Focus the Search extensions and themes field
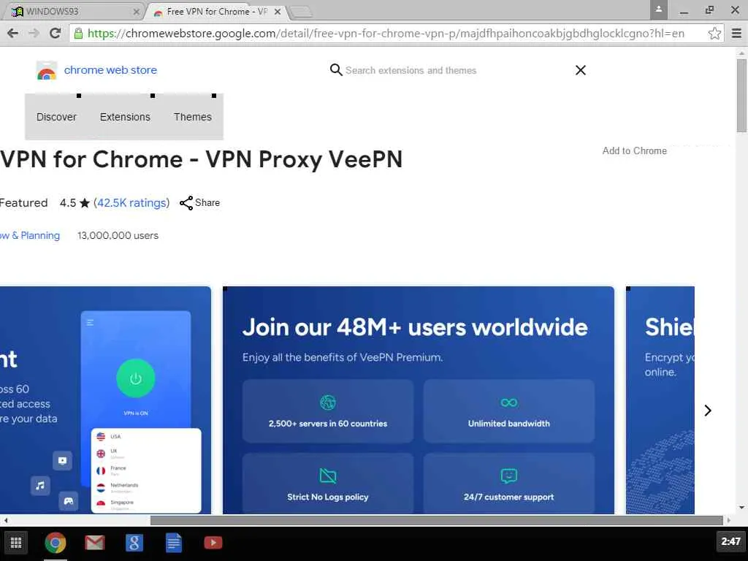Screen dimensions: 748x561 pos(411,70)
